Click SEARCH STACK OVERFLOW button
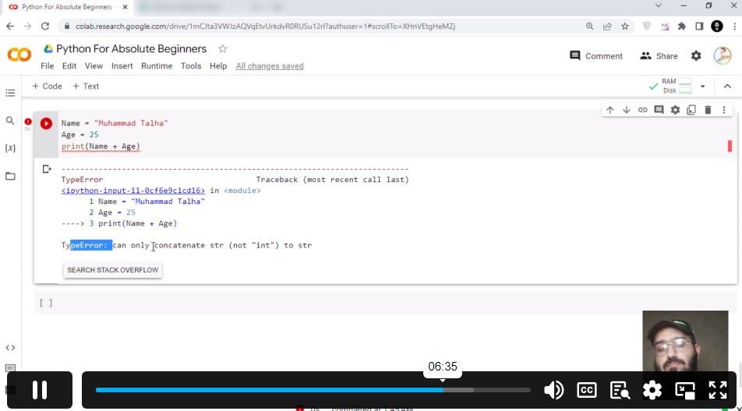Image resolution: width=742 pixels, height=411 pixels. (x=112, y=270)
